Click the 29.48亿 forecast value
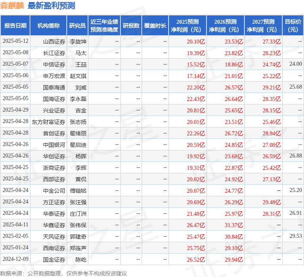This screenshot has height=277, width=304. click(272, 202)
